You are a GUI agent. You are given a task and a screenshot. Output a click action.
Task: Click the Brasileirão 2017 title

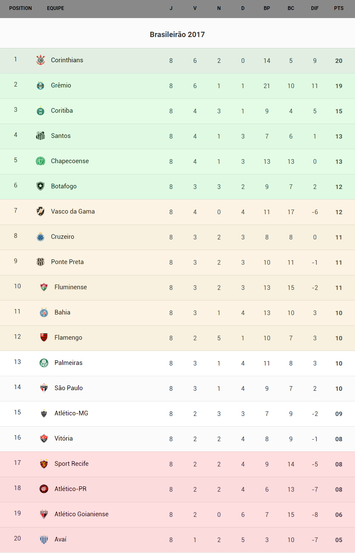[x=177, y=35]
